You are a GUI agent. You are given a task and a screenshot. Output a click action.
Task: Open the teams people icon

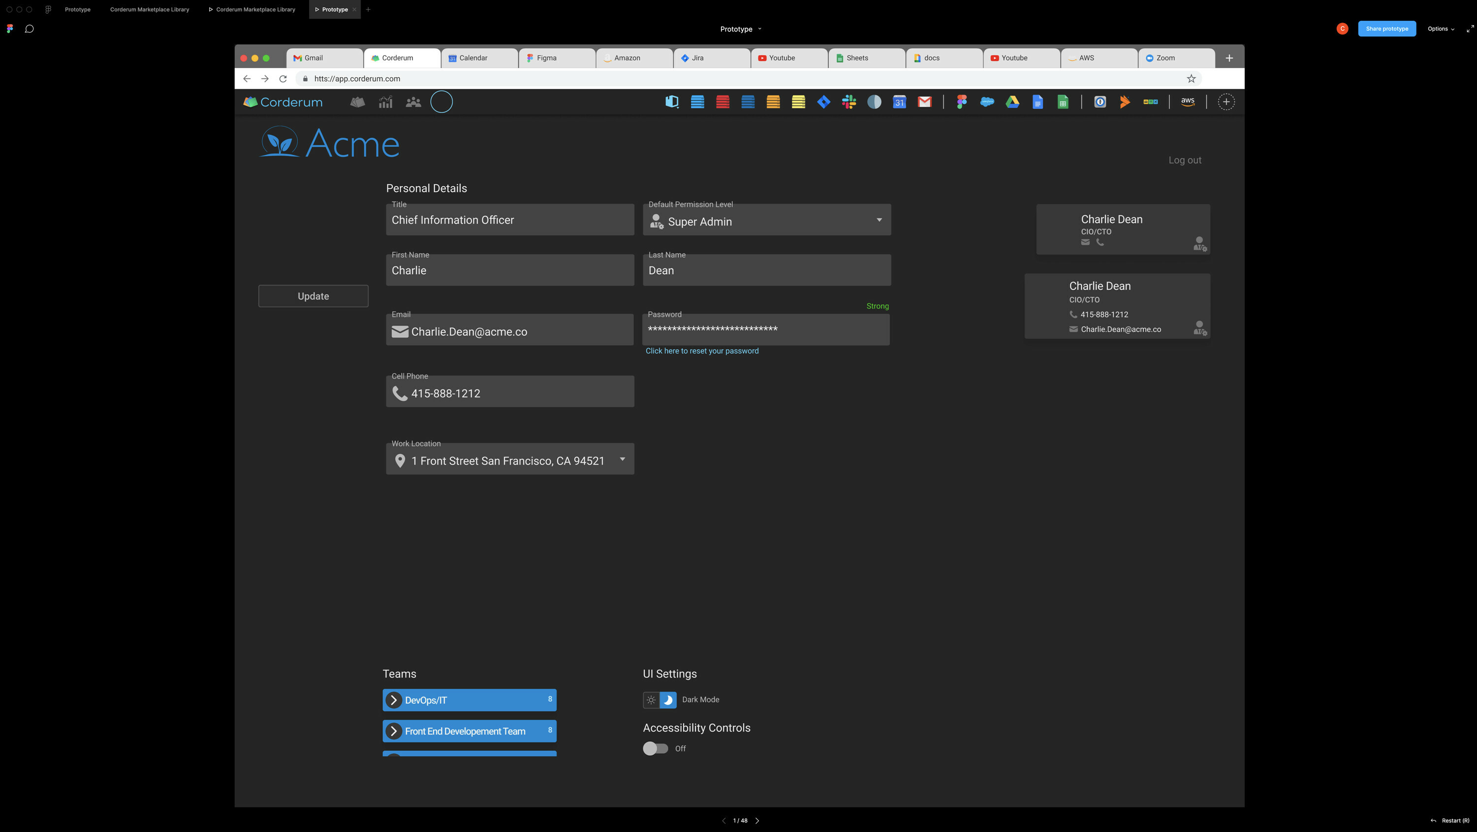pyautogui.click(x=413, y=102)
